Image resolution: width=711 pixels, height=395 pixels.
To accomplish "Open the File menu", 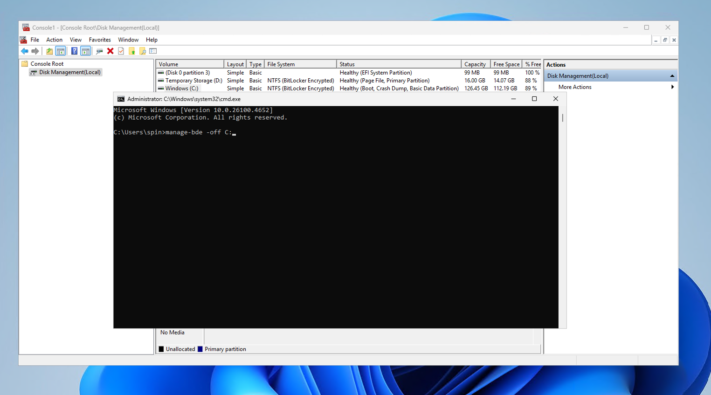I will 35,40.
